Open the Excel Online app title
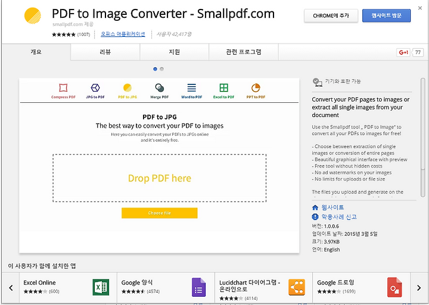Image resolution: width=429 pixels, height=305 pixels. 39,282
